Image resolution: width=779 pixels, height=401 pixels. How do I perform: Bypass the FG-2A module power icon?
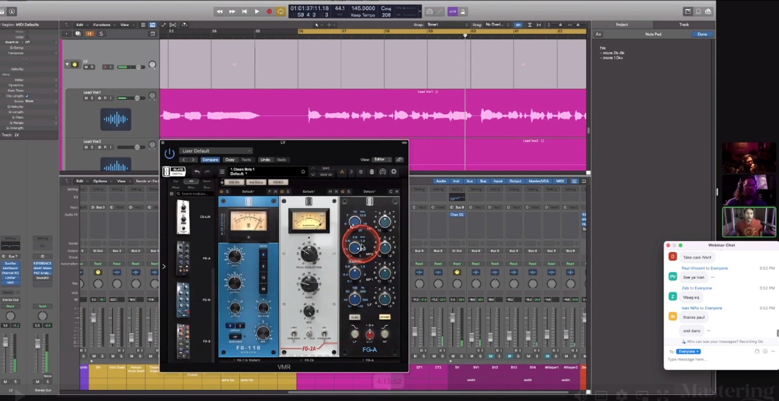tap(282, 191)
